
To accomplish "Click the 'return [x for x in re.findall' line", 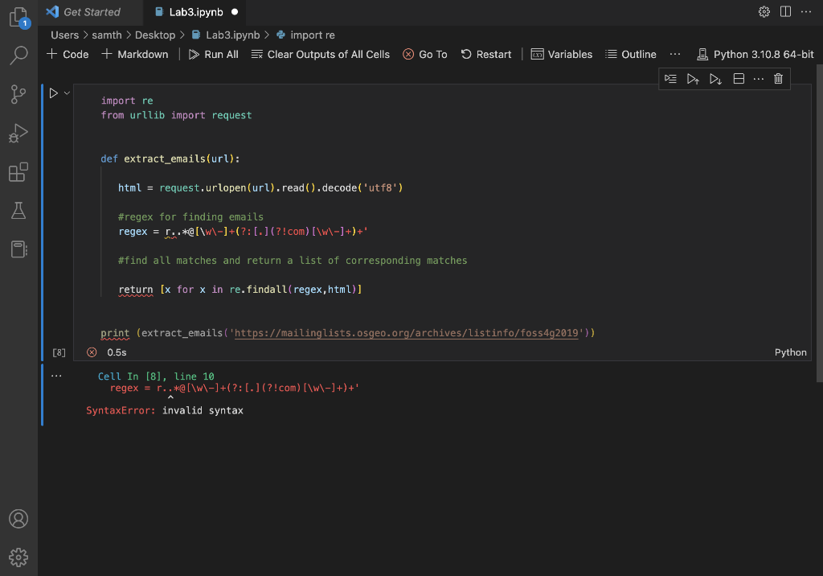I will 240,289.
